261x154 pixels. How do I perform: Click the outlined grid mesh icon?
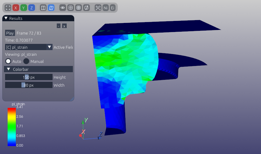tap(71, 8)
